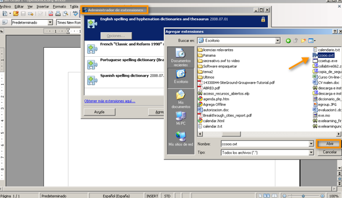Select Mis sitios de red in places bar
Image resolution: width=342 pixels, height=198 pixels.
(180, 139)
